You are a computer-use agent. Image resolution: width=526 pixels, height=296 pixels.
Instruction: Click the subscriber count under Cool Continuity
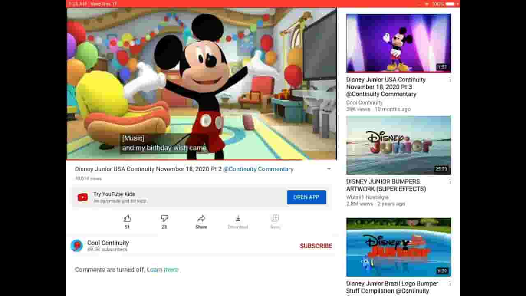click(107, 250)
